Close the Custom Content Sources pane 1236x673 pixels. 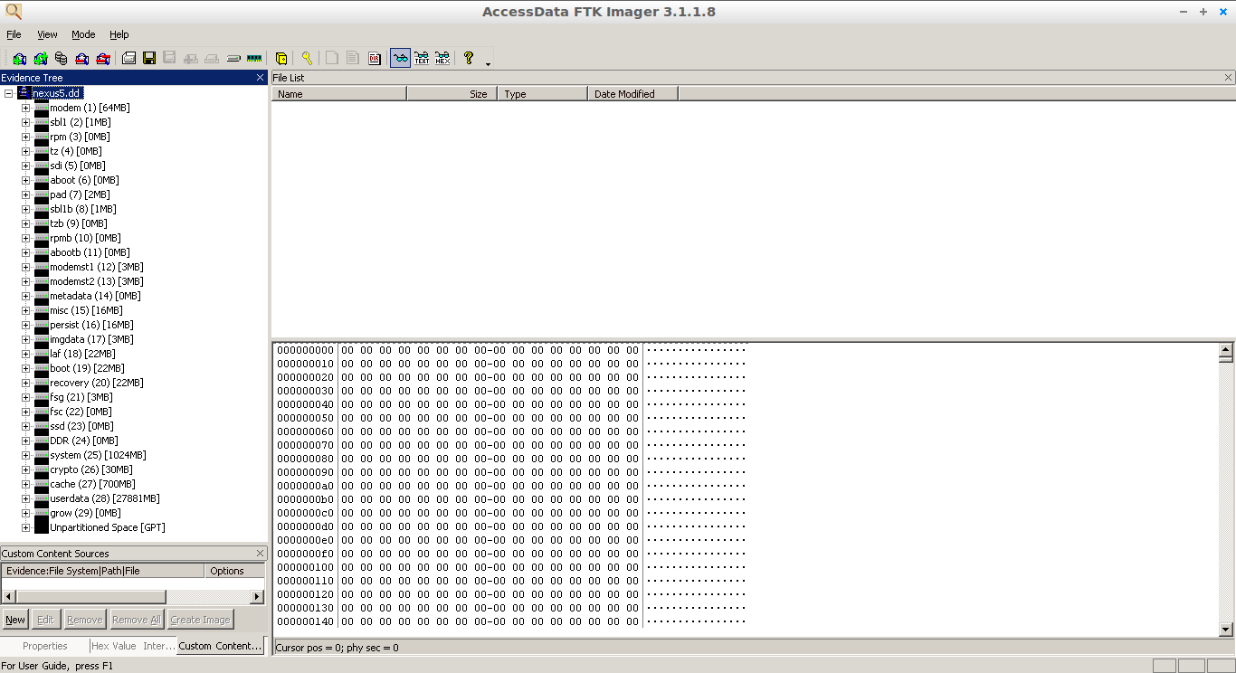tap(260, 554)
